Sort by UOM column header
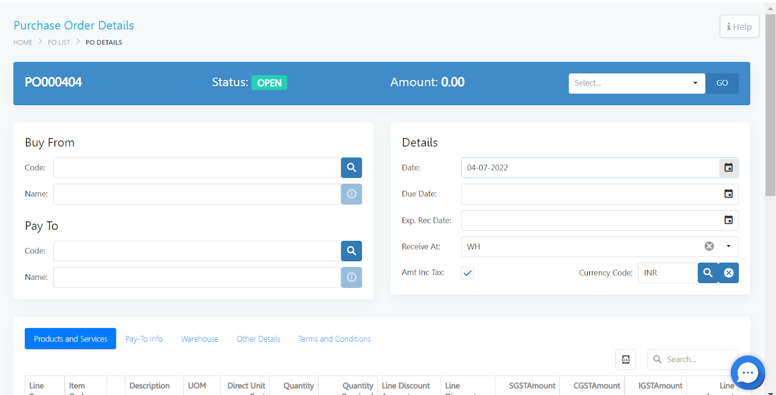Viewport: 776px width, 395px height. point(197,386)
